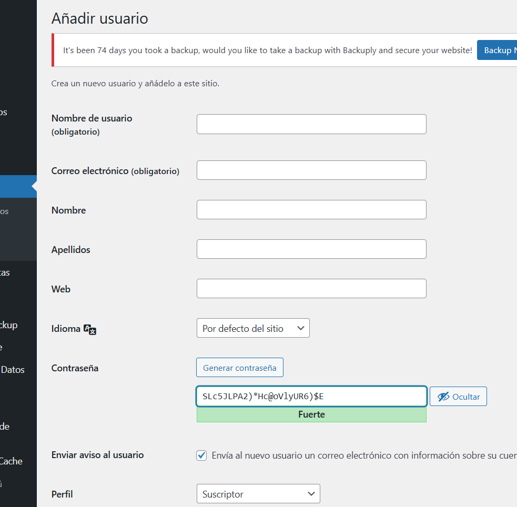Click the chevron arrow on Suscriptor selector

[311, 494]
